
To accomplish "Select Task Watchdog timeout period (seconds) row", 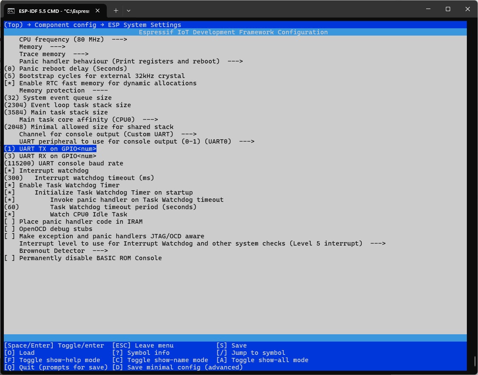I will pos(100,207).
